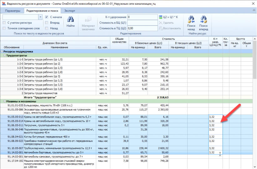Click the Найти binoculars search icon
Viewport: 257px width, 169px height.
70,20
